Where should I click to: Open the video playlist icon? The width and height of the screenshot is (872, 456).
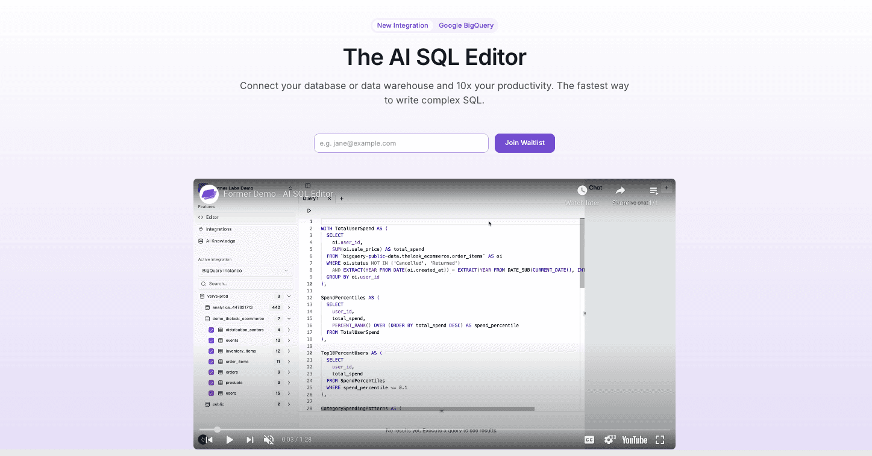click(654, 191)
